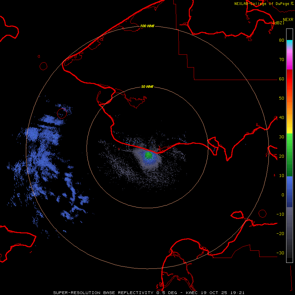Select the 60 value on dBZ scale

click(x=282, y=79)
